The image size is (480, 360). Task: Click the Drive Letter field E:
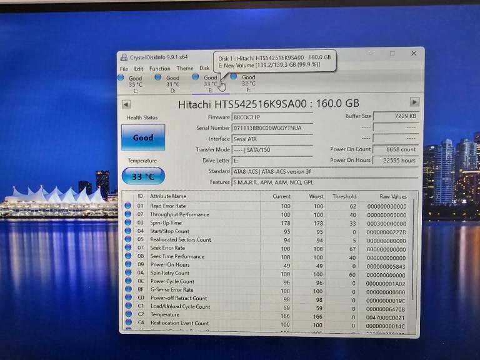pyautogui.click(x=272, y=161)
